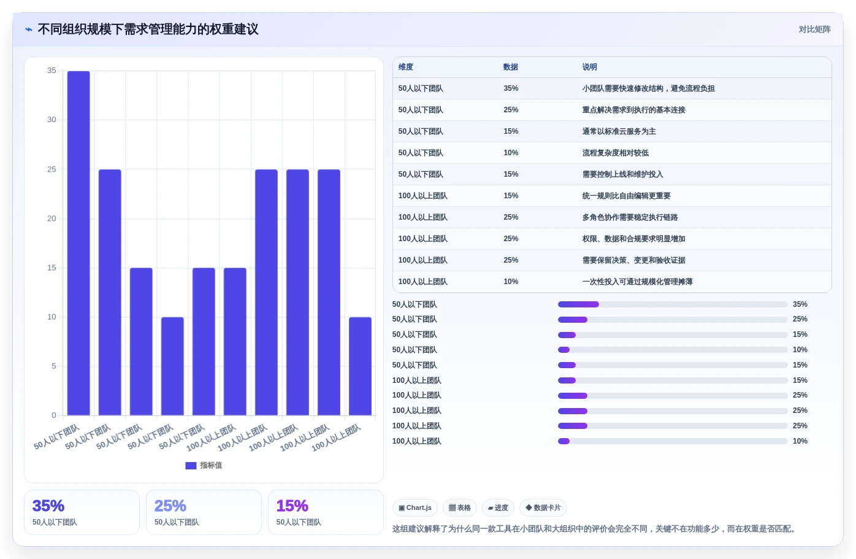Select the row 流程复杂度相对较低
The image size is (856, 559).
click(612, 153)
